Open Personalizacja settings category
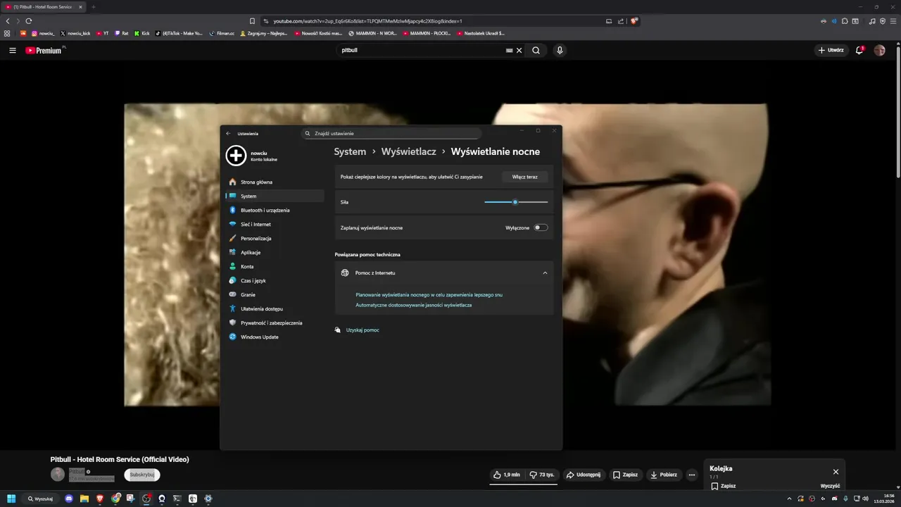The image size is (901, 507). (275, 238)
